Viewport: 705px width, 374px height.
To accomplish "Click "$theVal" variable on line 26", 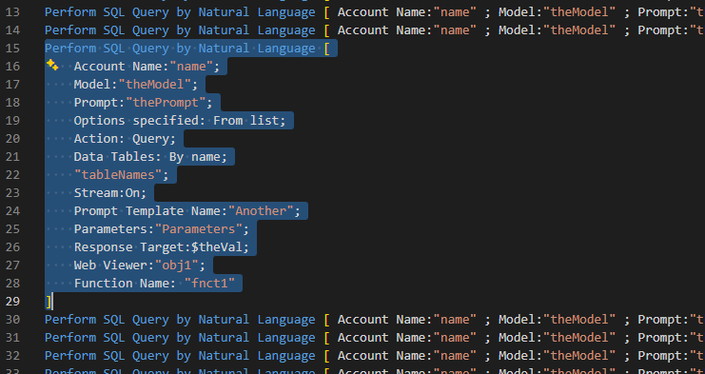I will (x=217, y=246).
